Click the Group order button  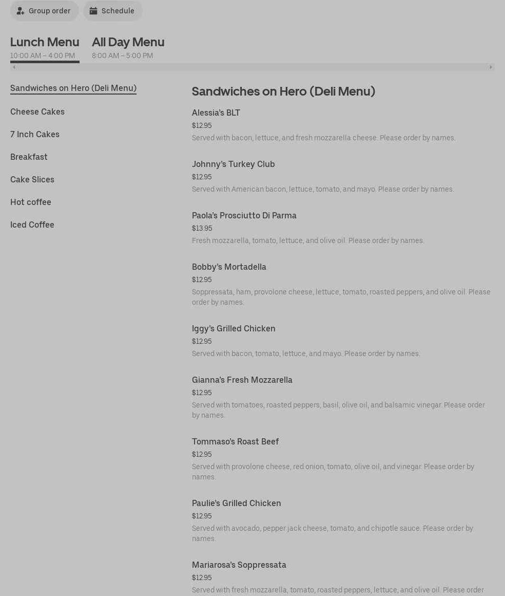pos(44,11)
